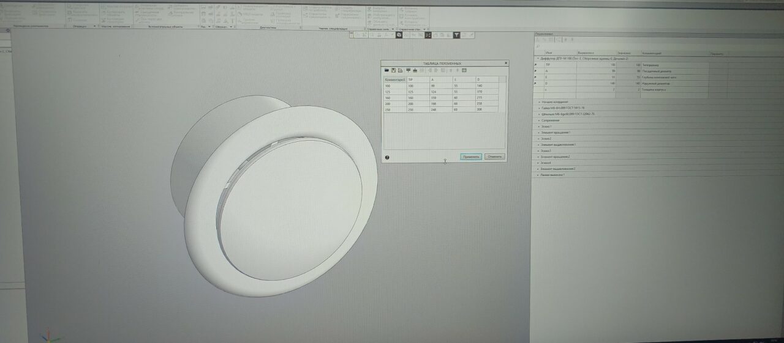Click the last icon in variables table toolbar
This screenshot has height=343, width=784.
[464, 70]
